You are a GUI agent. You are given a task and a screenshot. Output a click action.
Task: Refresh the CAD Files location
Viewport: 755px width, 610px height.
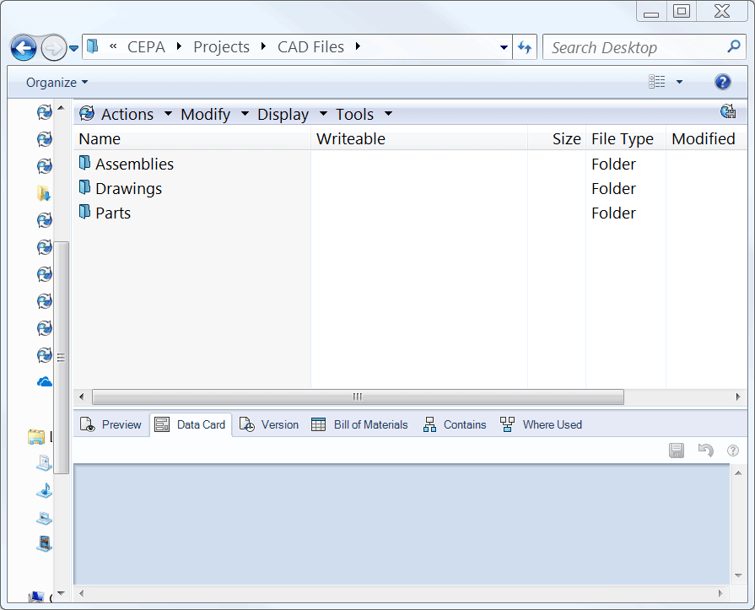click(x=525, y=47)
